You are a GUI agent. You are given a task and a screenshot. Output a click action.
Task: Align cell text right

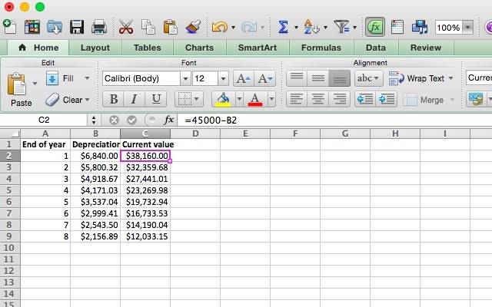(x=340, y=100)
